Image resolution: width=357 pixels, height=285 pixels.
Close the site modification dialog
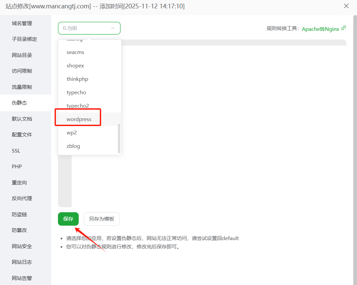(x=346, y=6)
